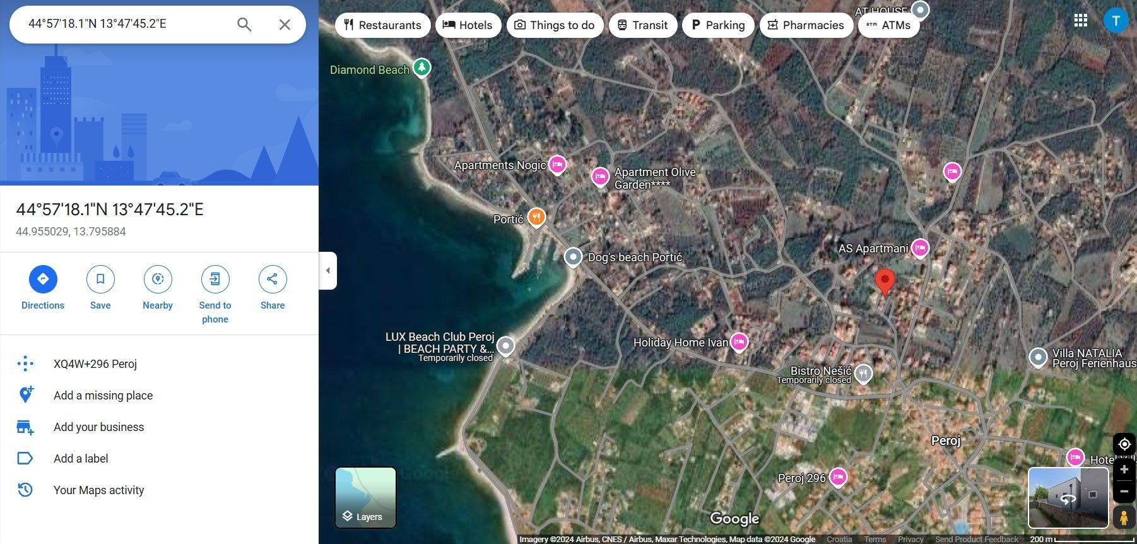Clear the search box with X
Image resolution: width=1137 pixels, height=544 pixels.
[x=285, y=25]
